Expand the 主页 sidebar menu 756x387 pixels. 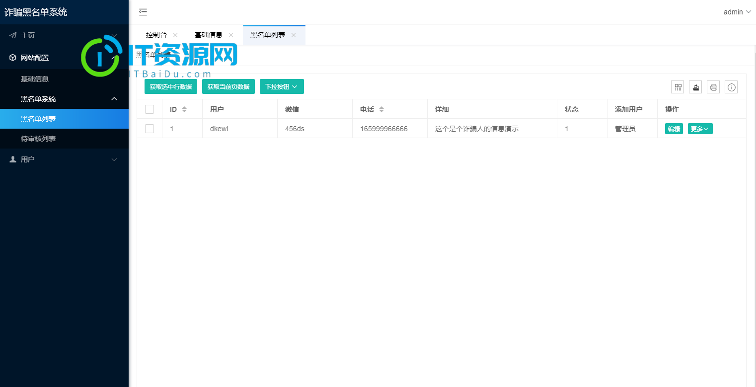click(x=64, y=35)
